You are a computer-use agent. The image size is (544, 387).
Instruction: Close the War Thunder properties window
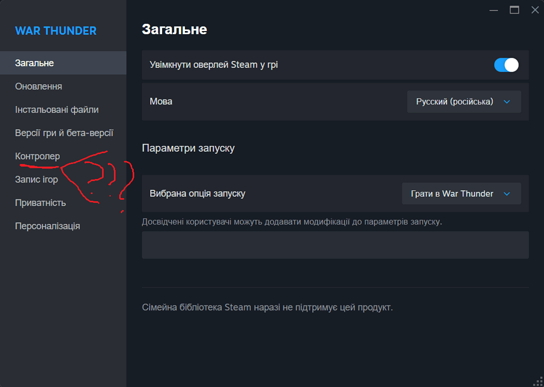535,10
